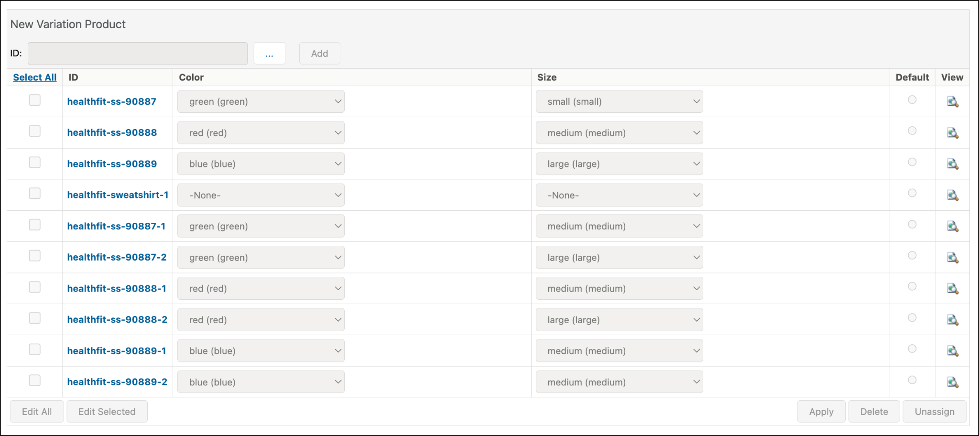Open view icon for healthfit-ss-90888
This screenshot has height=436, width=979.
click(953, 133)
